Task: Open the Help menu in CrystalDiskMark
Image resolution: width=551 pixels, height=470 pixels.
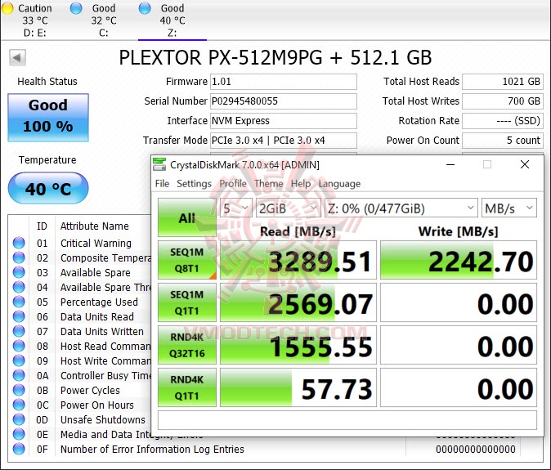Action: (301, 184)
